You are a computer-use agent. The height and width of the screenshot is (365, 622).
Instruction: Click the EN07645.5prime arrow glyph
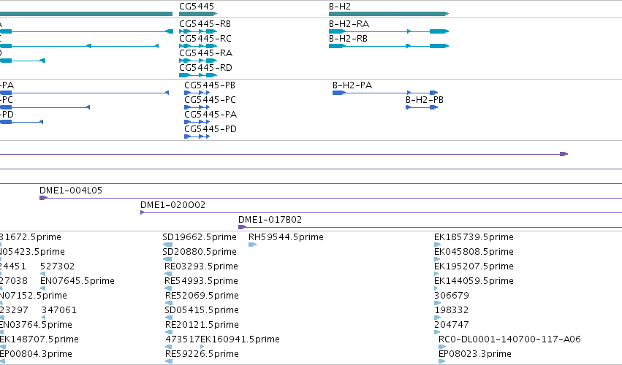click(43, 288)
